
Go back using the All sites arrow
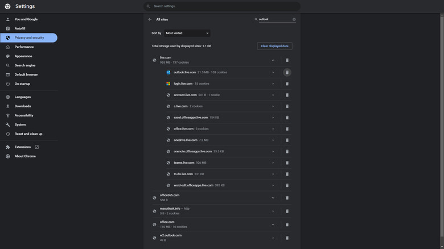(150, 19)
